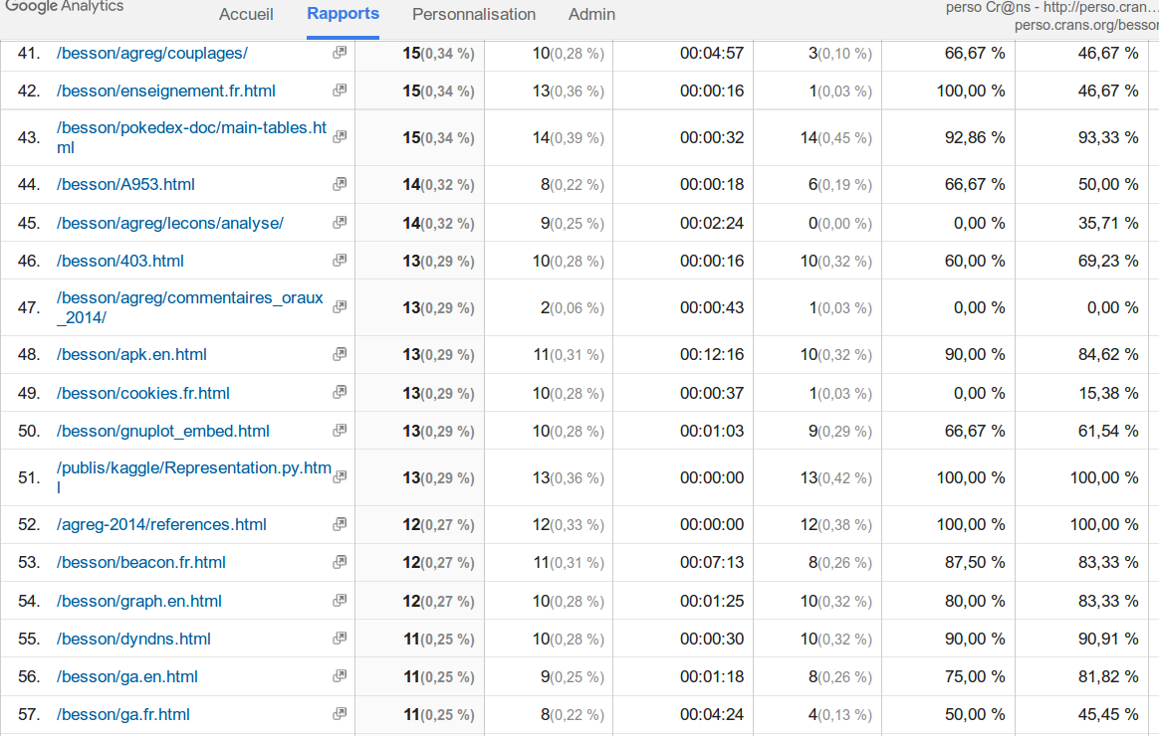Open external link icon for /besson/enseignement.fr.html
Screen dimensions: 1159x736
point(340,91)
